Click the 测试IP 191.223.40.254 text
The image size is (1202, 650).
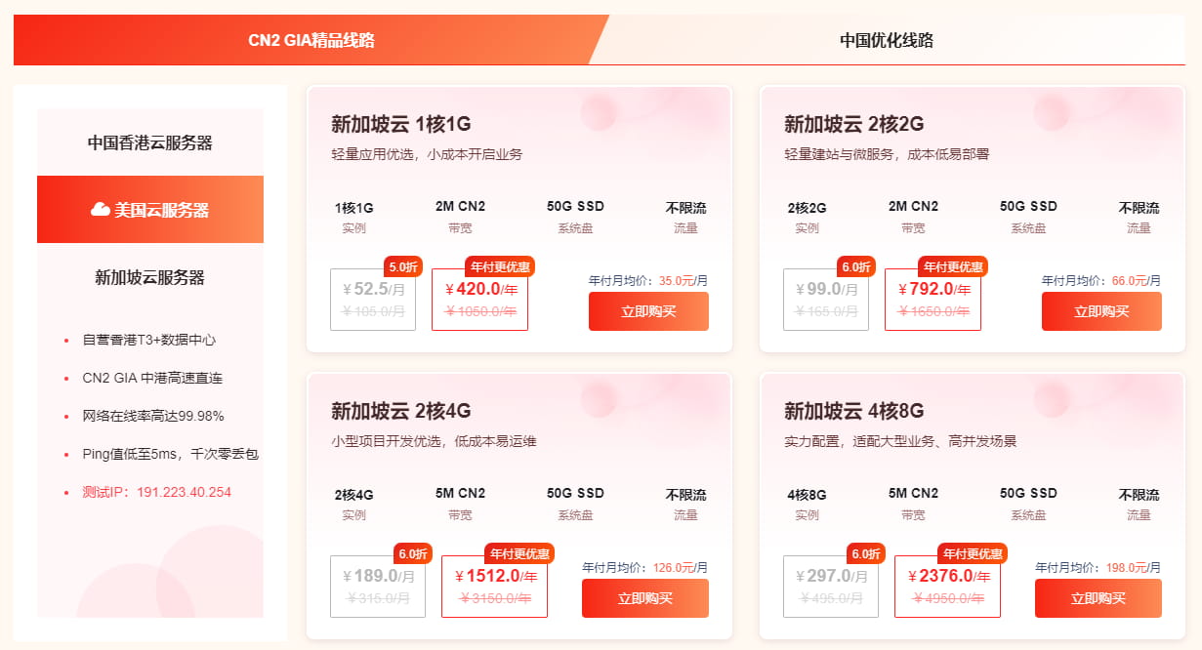coord(157,492)
